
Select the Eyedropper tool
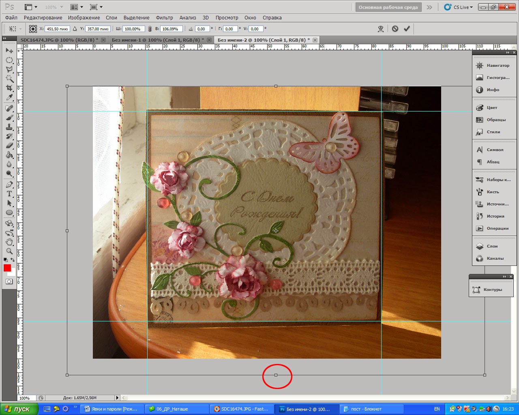[x=9, y=97]
